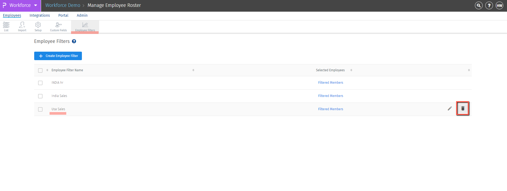507x191 pixels.
Task: Open Filtered Members link for INDIA hr
Action: (330, 83)
